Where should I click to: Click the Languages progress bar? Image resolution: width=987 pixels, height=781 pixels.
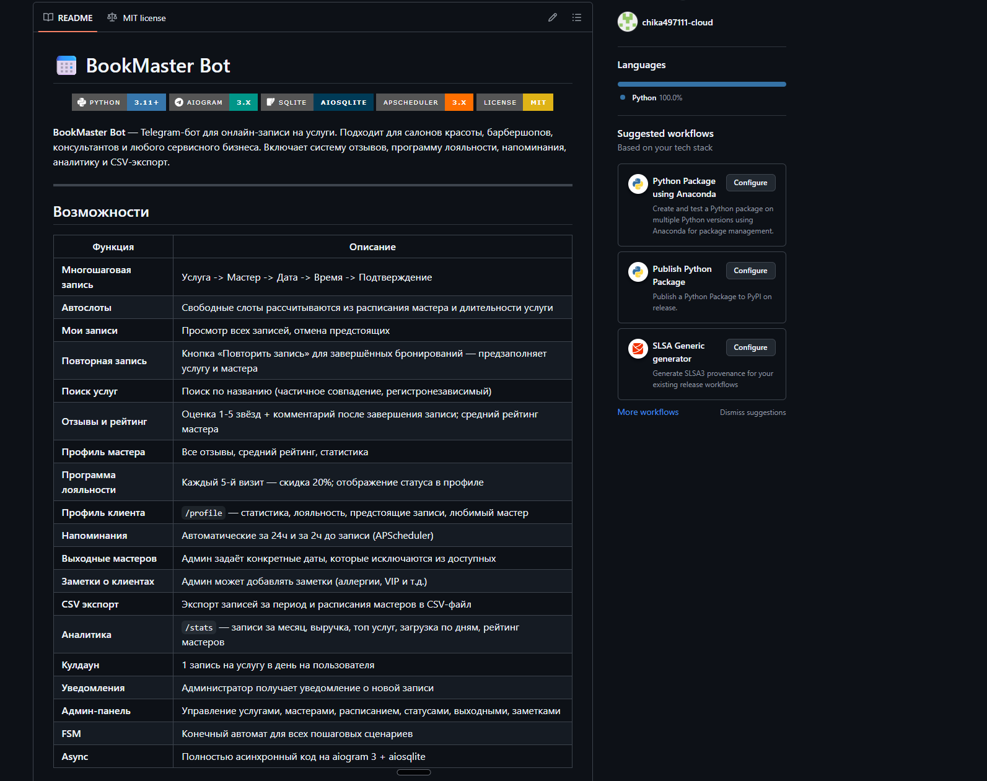coord(701,84)
